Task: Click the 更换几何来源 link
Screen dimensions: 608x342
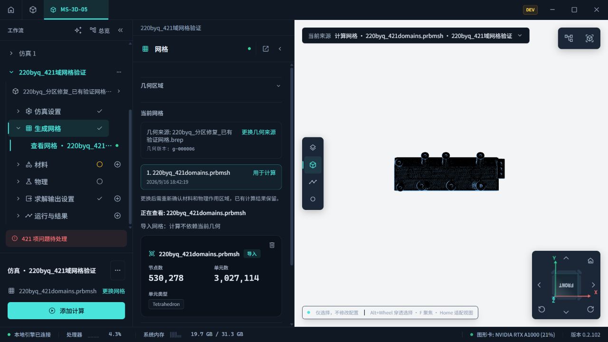Action: pyautogui.click(x=258, y=133)
